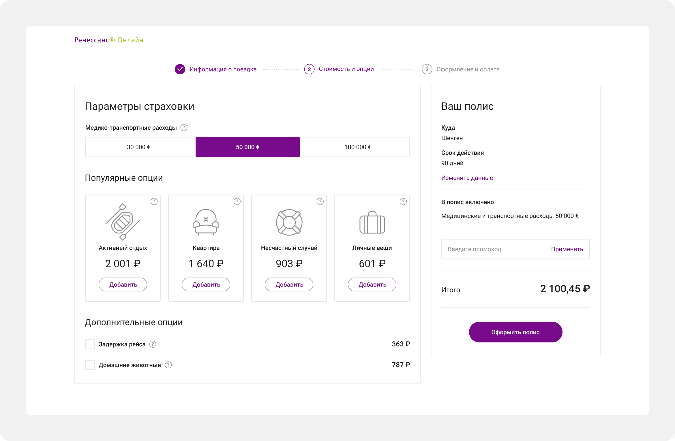Click the Задержка рейса label
The height and width of the screenshot is (441, 675).
click(122, 344)
